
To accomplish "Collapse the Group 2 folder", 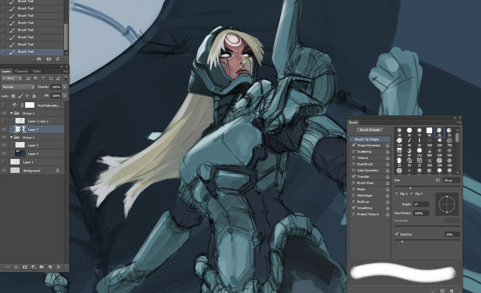I will (x=11, y=137).
